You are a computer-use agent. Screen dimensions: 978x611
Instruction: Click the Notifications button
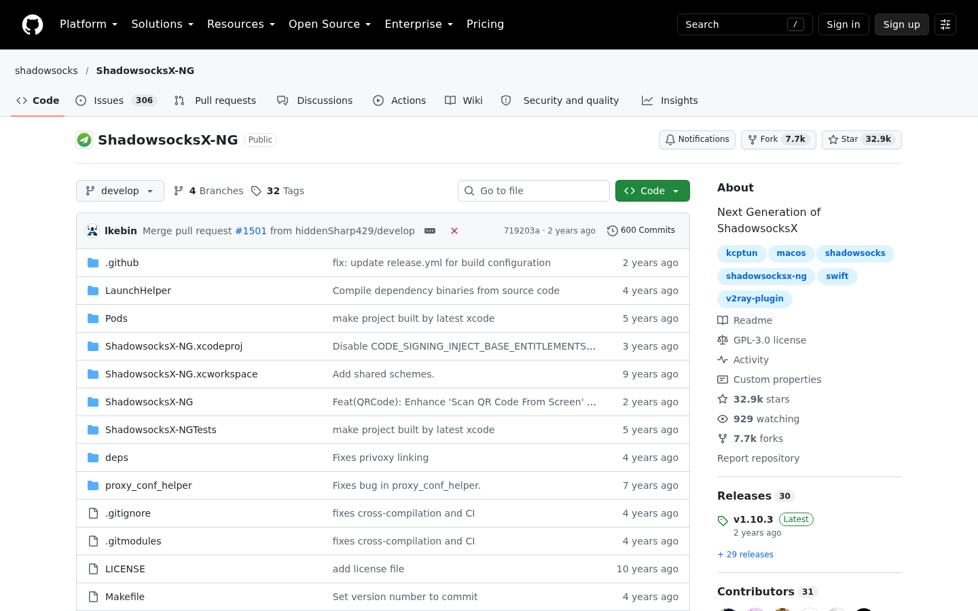pyautogui.click(x=697, y=140)
